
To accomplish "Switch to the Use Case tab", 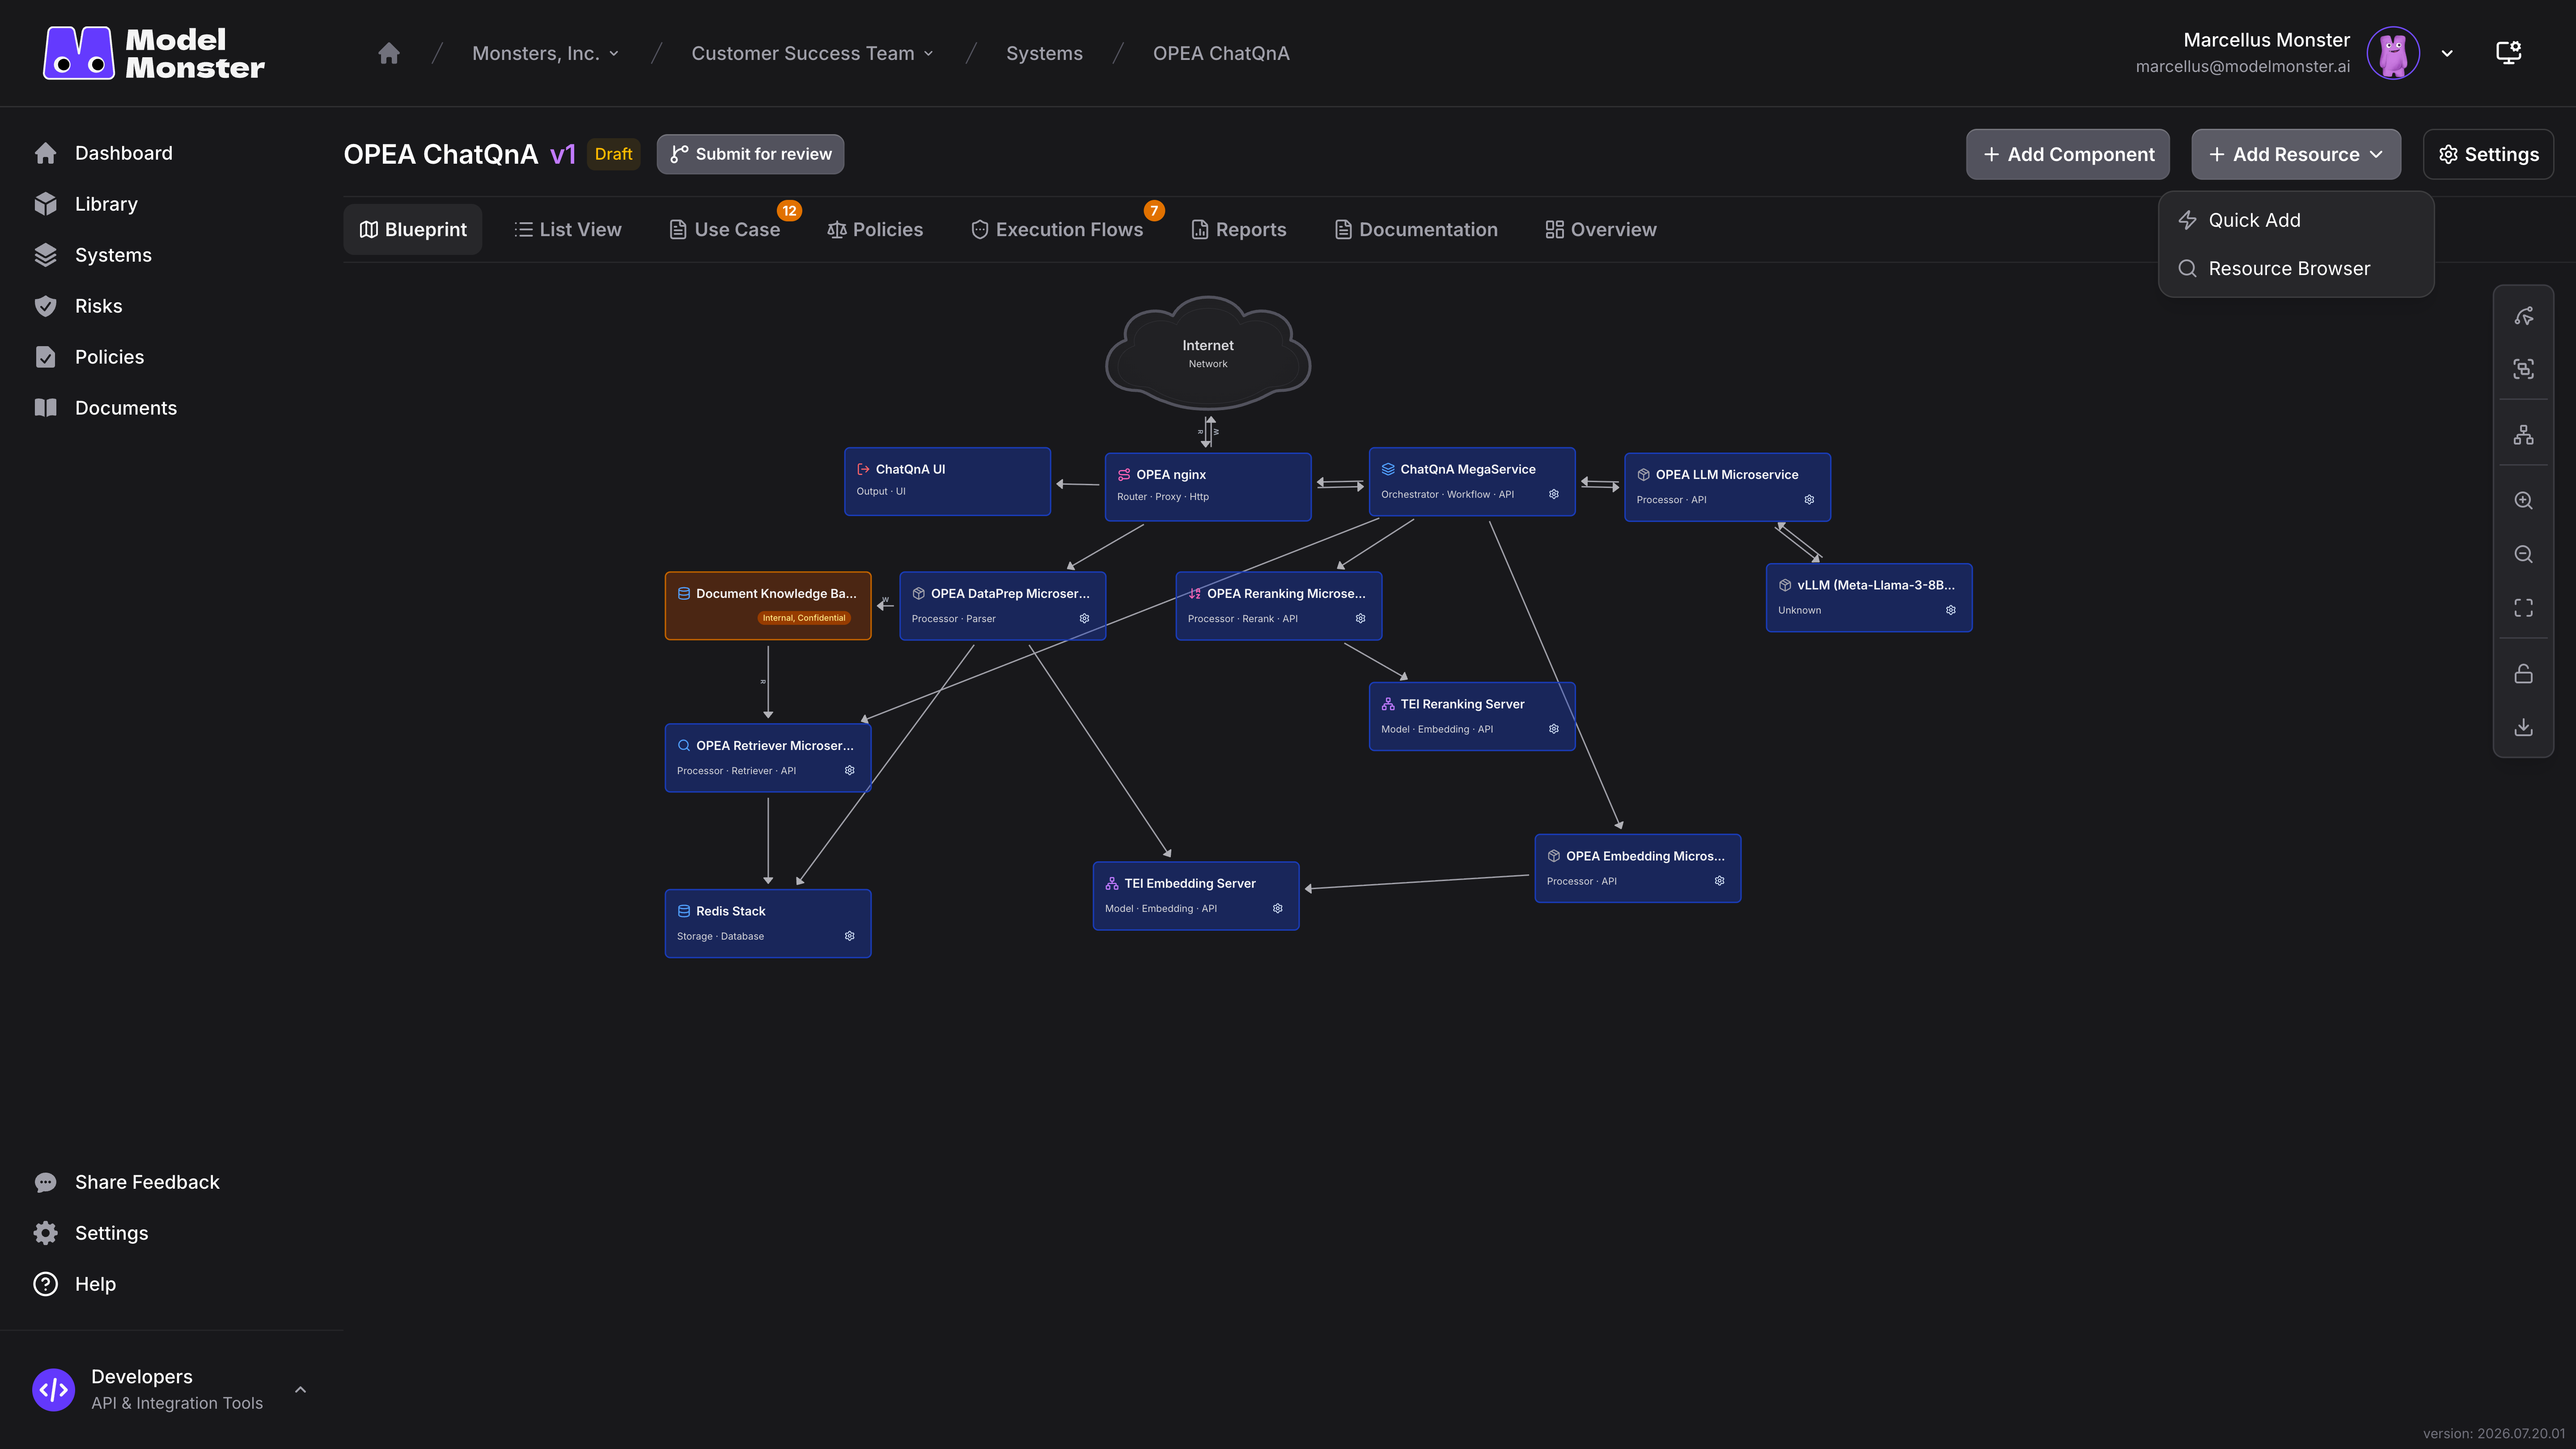I will pos(724,229).
